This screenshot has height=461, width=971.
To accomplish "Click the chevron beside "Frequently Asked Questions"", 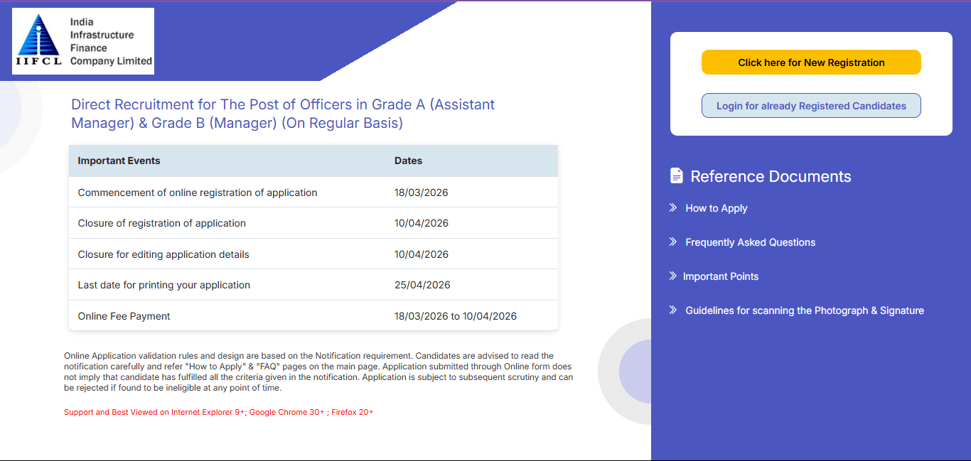I will tap(672, 242).
